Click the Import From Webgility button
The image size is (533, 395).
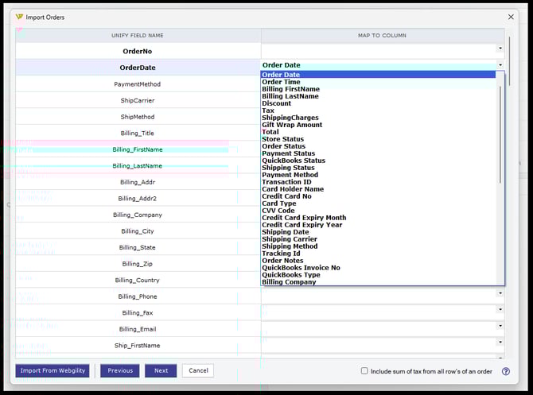(x=52, y=370)
